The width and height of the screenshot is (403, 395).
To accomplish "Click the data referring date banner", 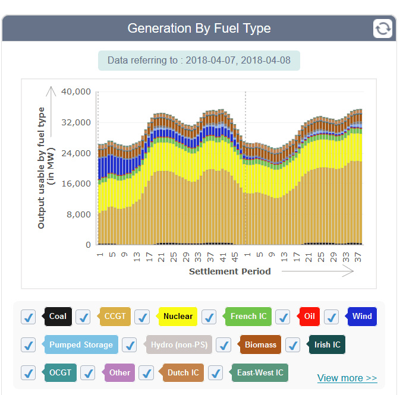I will (199, 61).
